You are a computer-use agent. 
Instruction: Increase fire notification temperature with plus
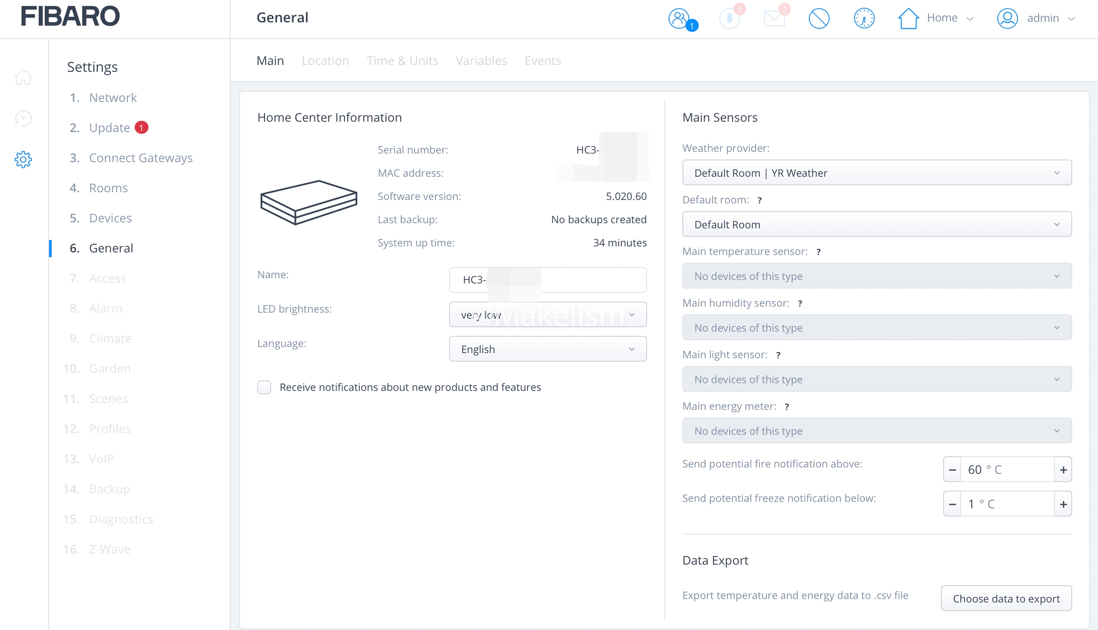pos(1063,470)
